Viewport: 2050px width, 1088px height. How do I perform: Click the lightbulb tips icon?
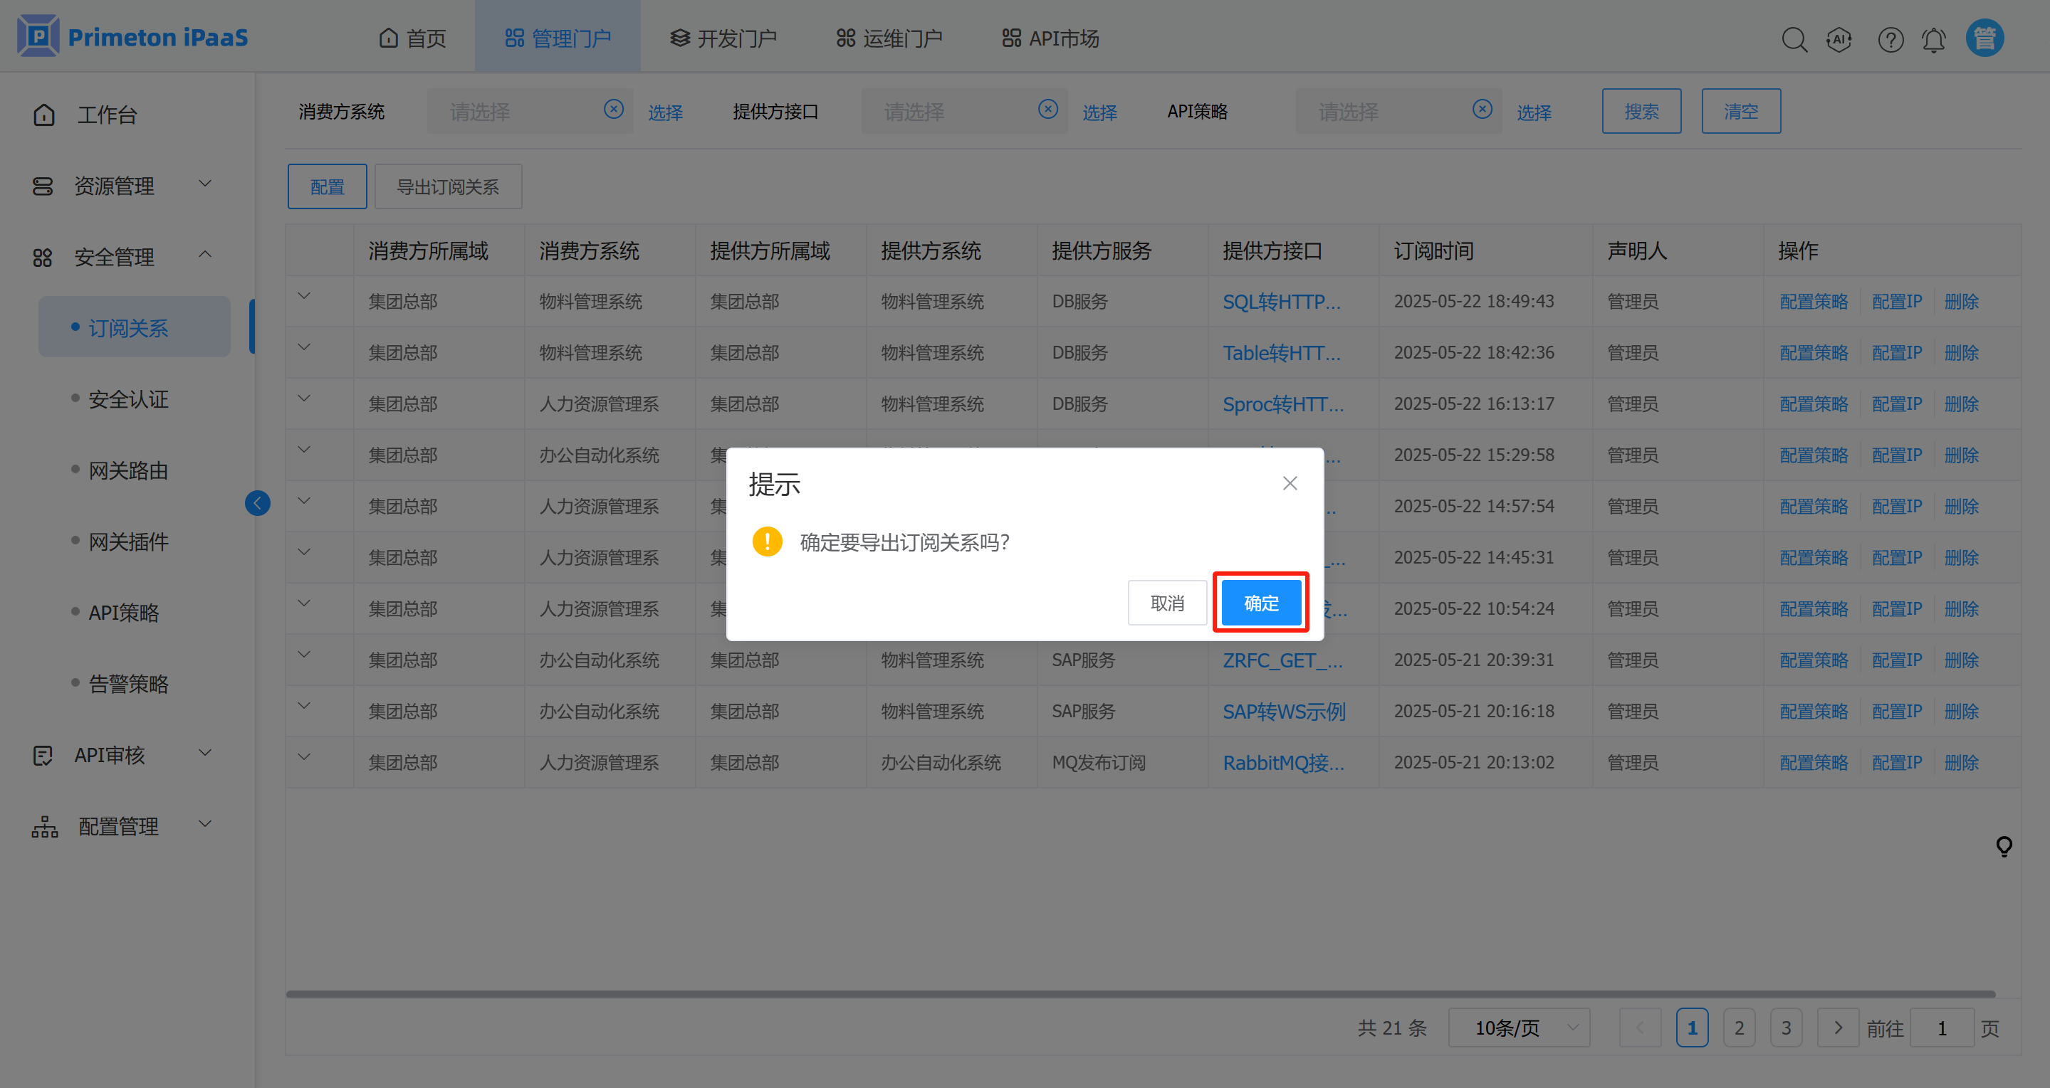(2004, 846)
